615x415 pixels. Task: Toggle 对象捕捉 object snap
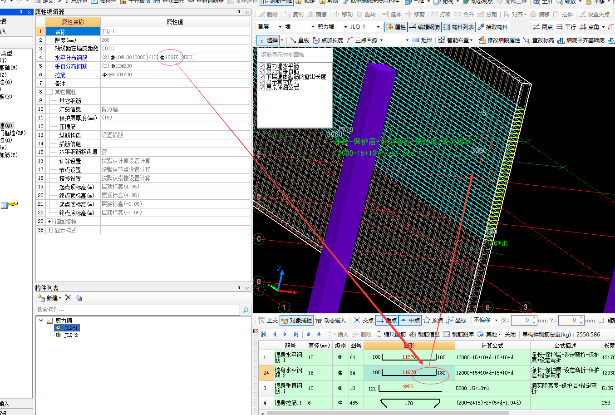pos(296,321)
